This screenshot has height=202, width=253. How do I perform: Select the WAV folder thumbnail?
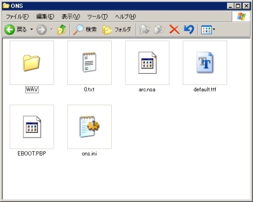[x=32, y=63]
